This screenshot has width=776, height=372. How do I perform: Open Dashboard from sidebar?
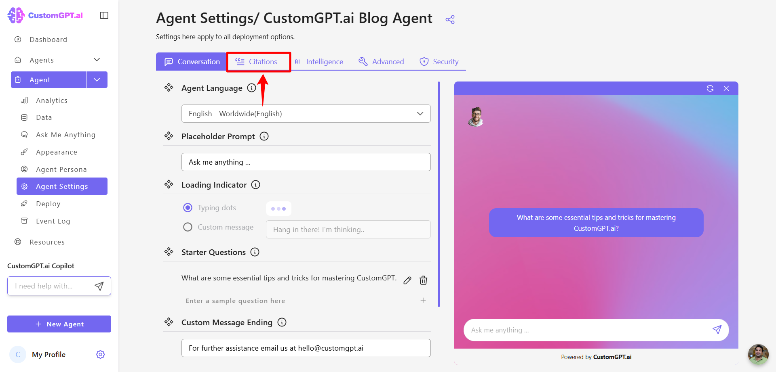[48, 40]
